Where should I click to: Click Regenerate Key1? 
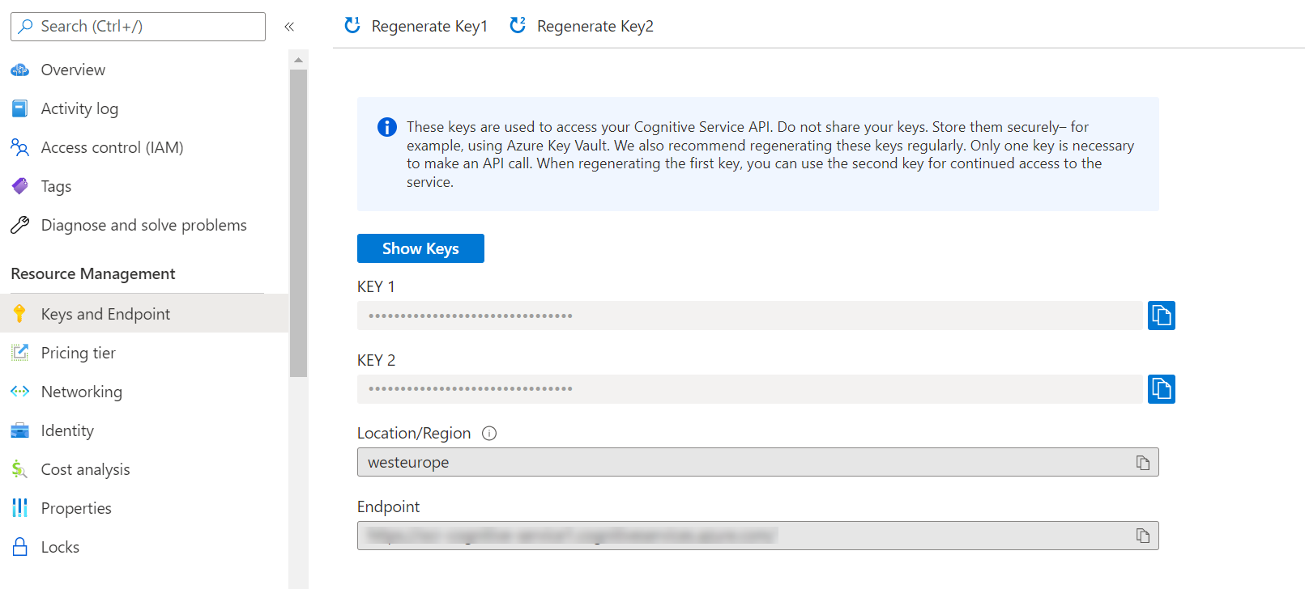416,26
